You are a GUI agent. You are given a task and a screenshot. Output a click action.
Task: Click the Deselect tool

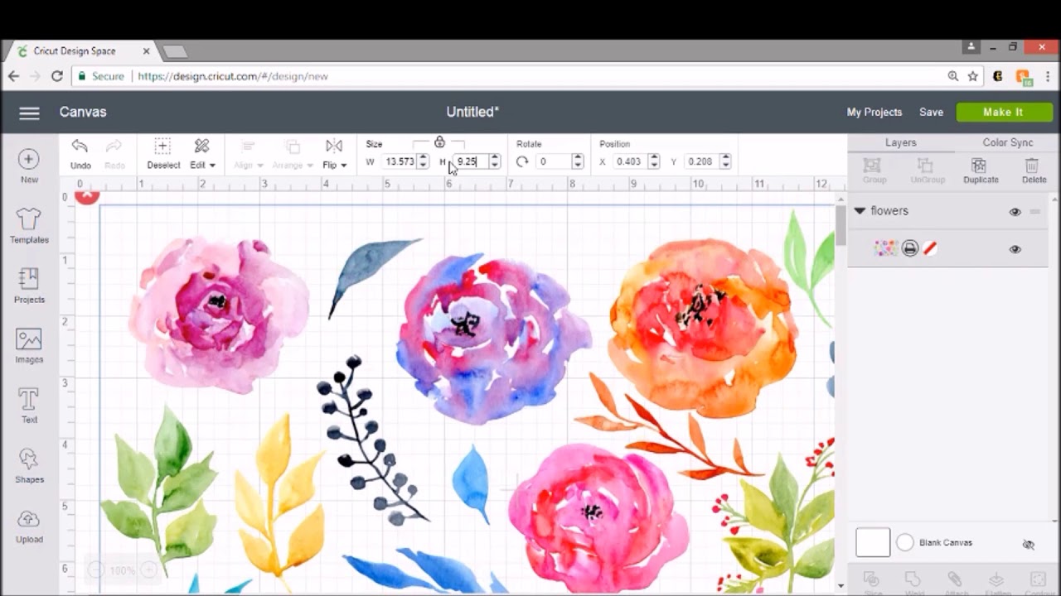163,154
